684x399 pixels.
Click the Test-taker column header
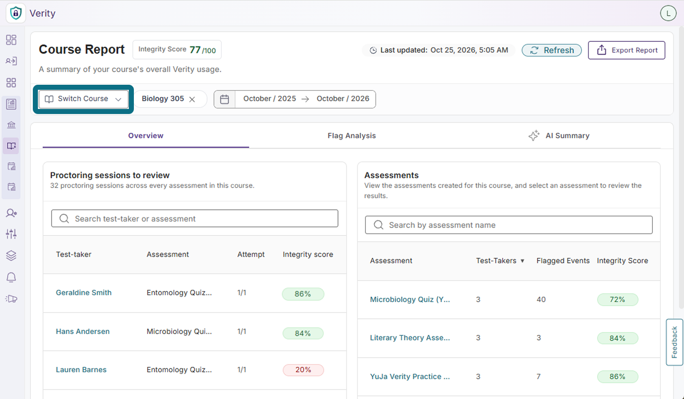click(74, 255)
